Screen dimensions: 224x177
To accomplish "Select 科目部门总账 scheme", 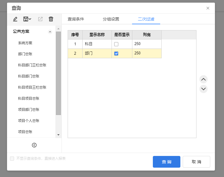I will point(29,76).
